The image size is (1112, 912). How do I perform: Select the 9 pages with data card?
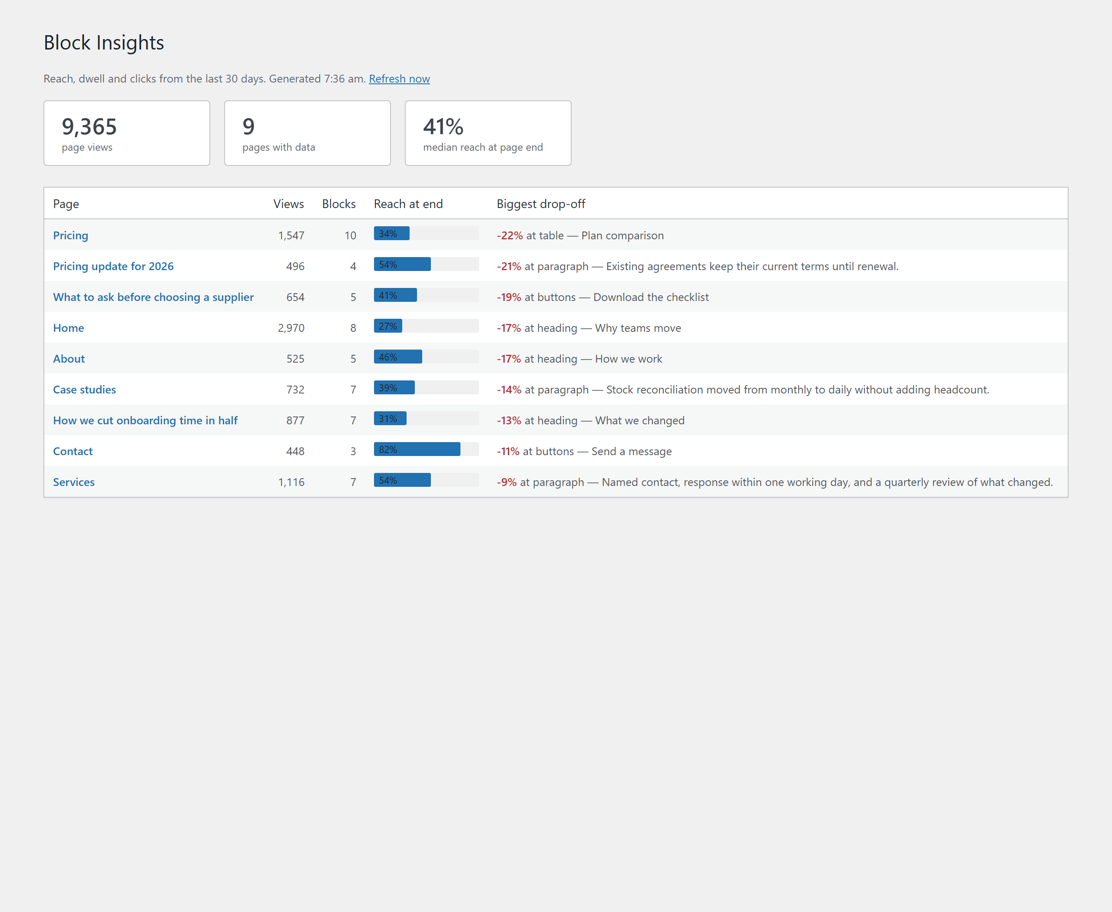[308, 133]
